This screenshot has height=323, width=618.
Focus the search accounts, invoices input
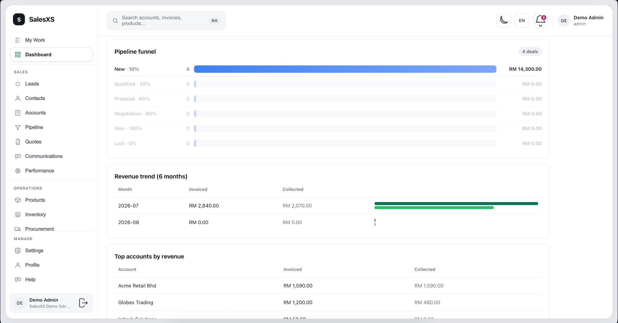click(x=166, y=21)
